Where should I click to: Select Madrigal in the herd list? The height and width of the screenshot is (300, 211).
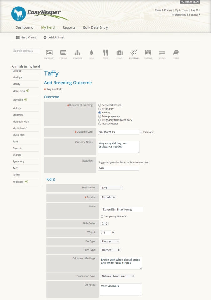[18, 77]
